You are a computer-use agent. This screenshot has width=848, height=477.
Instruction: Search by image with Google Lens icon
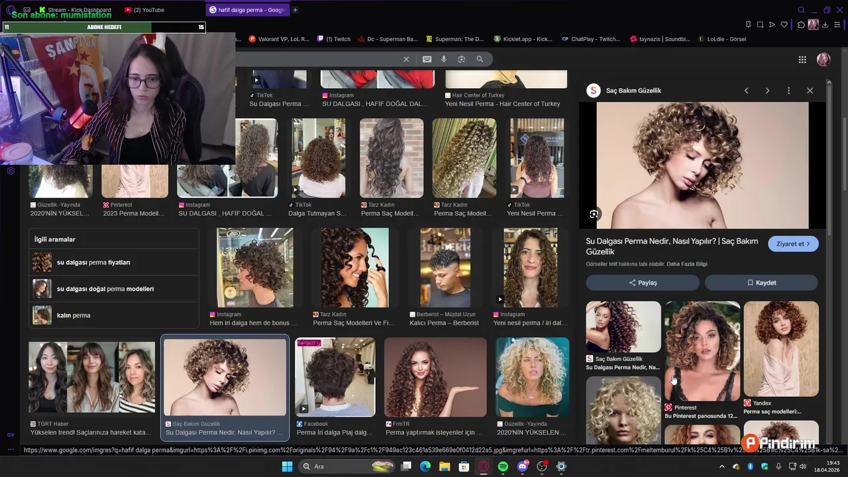click(462, 59)
